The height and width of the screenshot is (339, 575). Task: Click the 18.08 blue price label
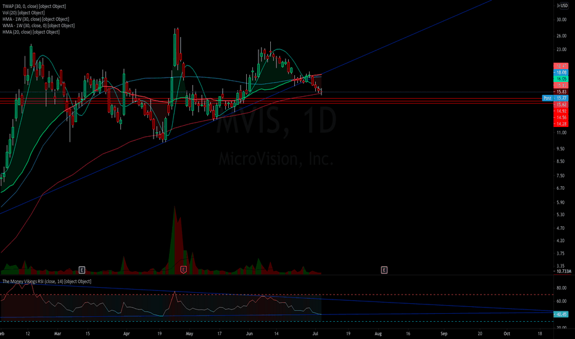561,73
